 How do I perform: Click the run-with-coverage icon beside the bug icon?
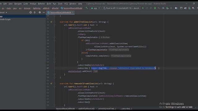[159, 8]
